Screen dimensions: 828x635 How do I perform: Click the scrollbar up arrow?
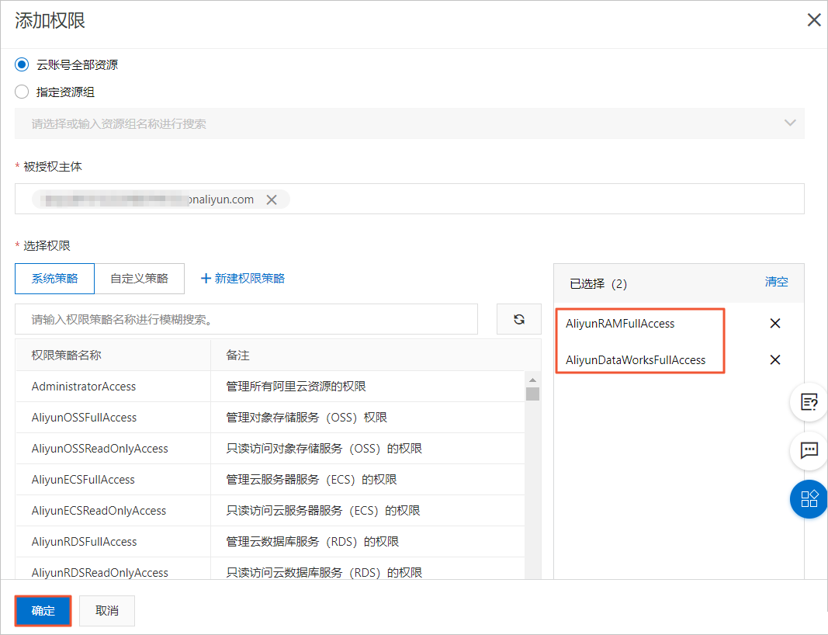[533, 380]
